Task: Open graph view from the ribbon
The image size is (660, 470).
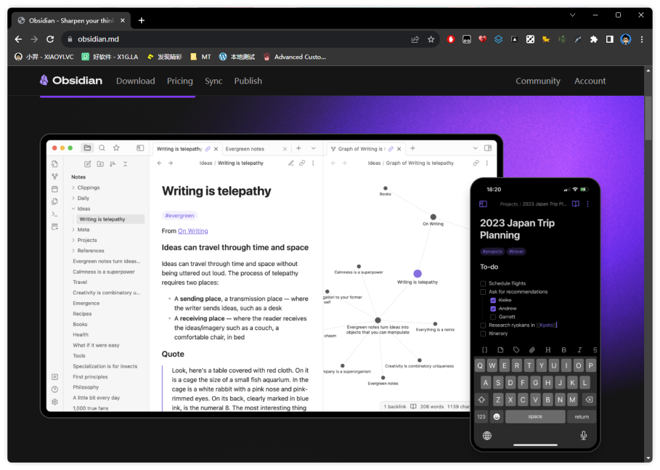Action: pyautogui.click(x=55, y=176)
